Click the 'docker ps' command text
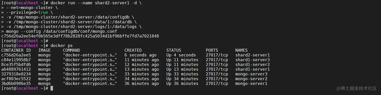 coord(61,45)
